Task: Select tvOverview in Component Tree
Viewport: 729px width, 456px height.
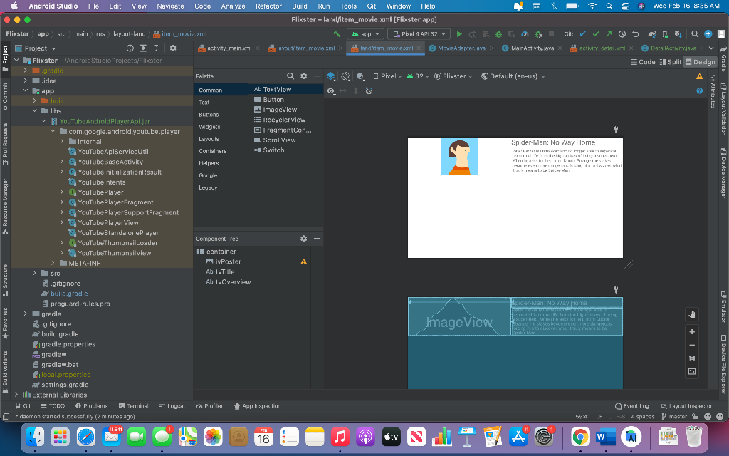Action: pyautogui.click(x=233, y=282)
